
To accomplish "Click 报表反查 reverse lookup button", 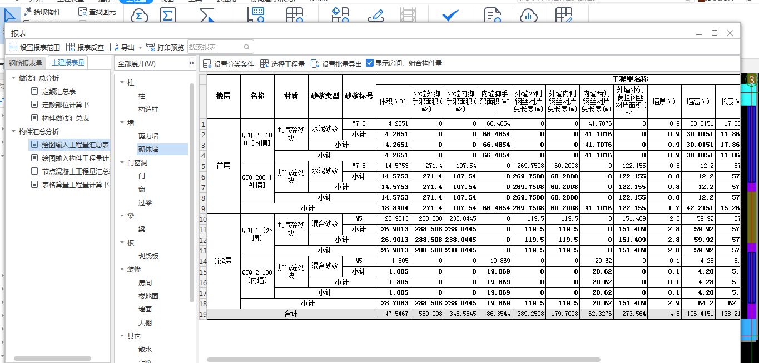I will (x=85, y=47).
